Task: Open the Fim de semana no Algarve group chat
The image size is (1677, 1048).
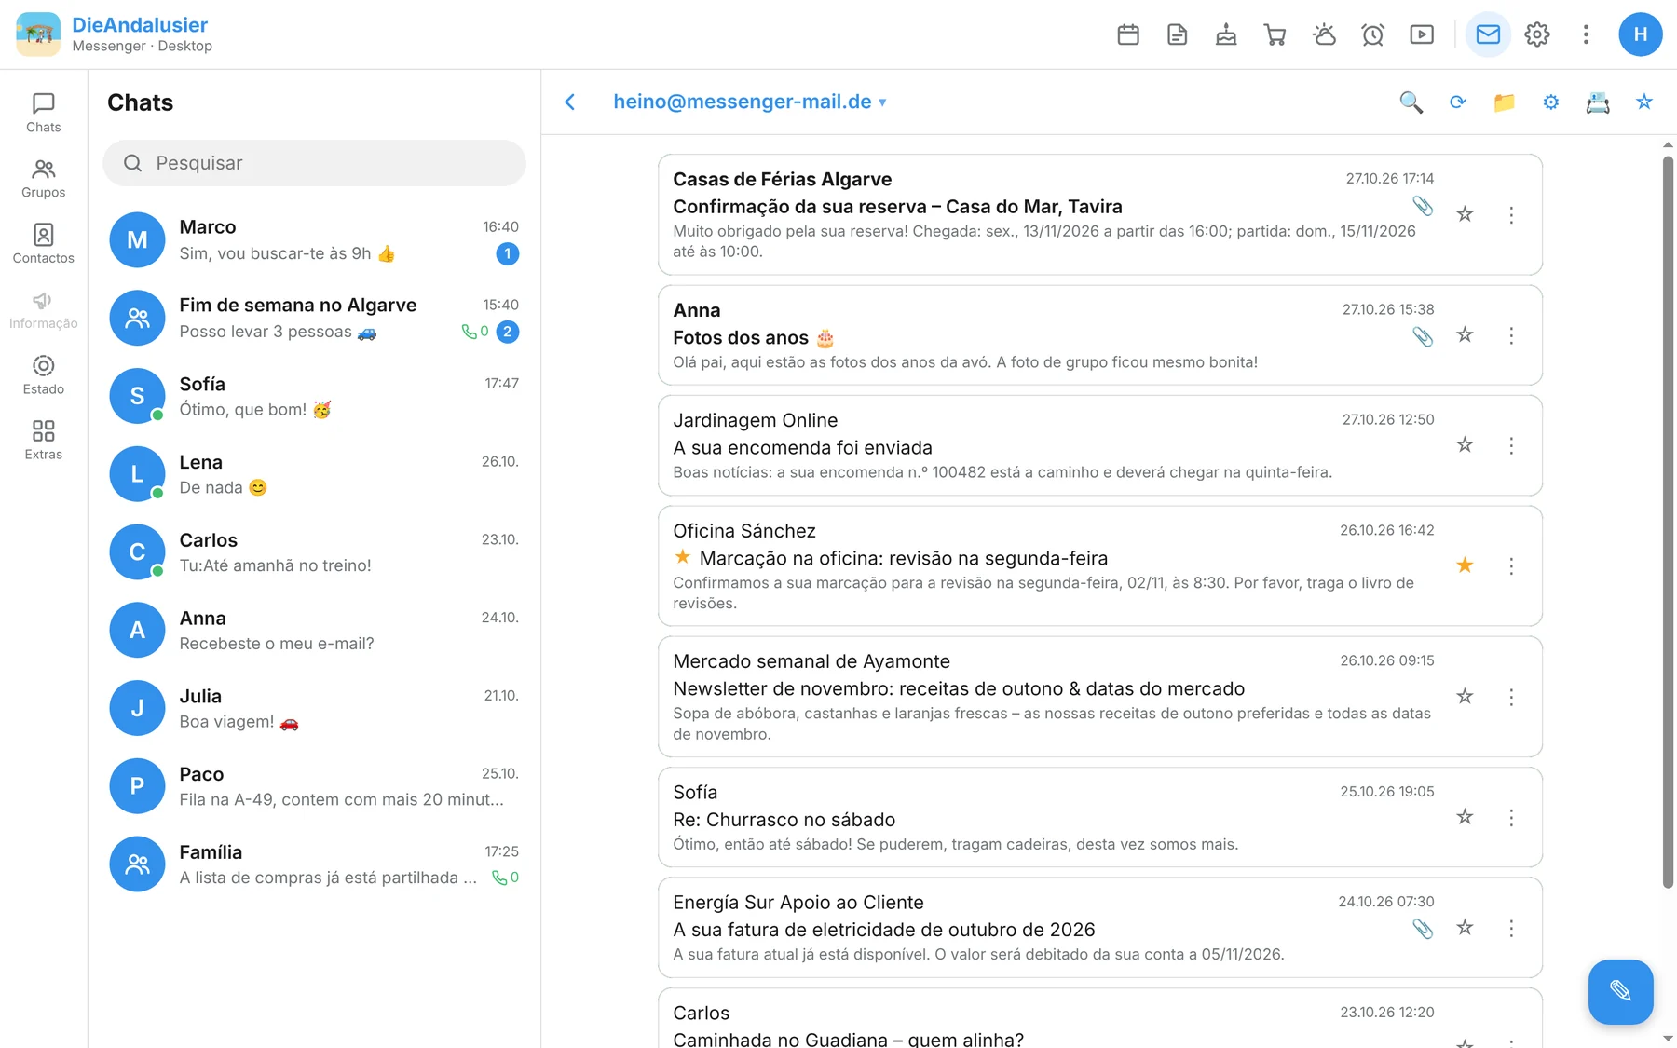Action: 314,318
